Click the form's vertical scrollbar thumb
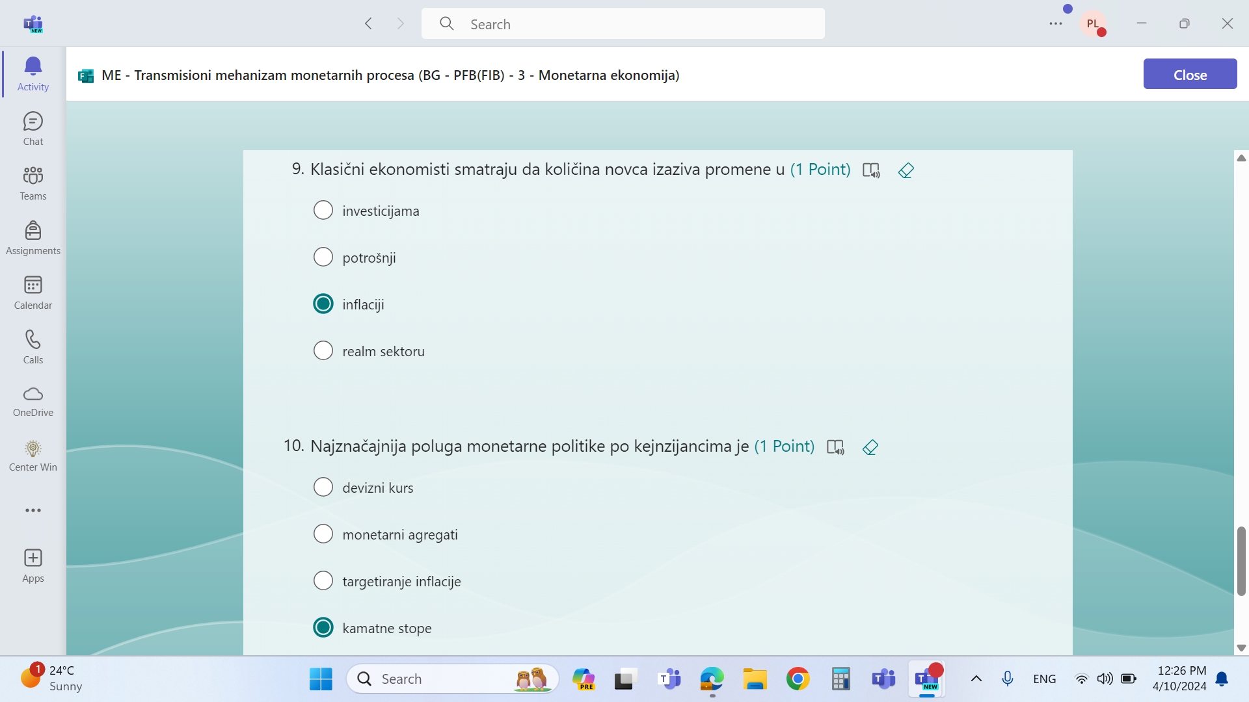This screenshot has width=1249, height=702. [1241, 560]
